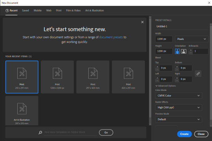The width and height of the screenshot is (212, 141).
Task: Open the Pixels units dropdown
Action: 192,39
